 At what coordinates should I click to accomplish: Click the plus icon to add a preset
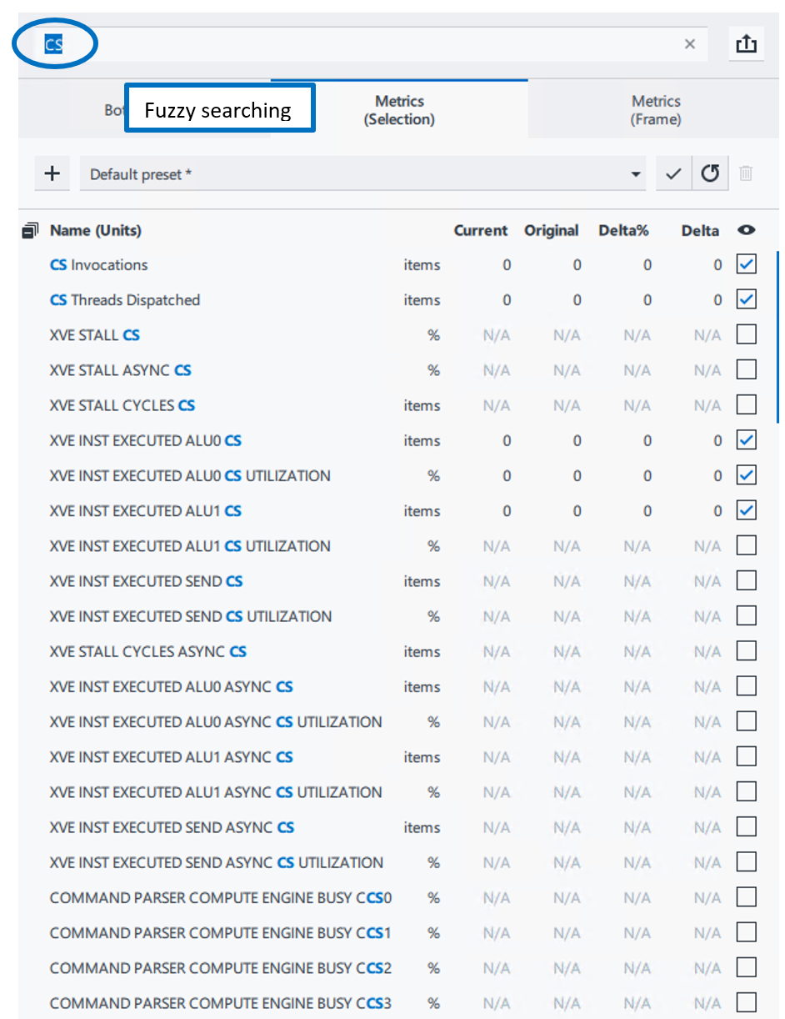[52, 173]
